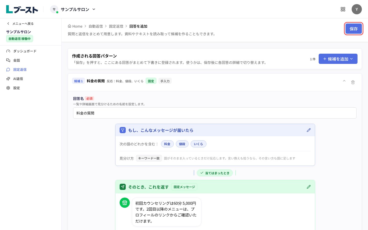Click the 作成される回答パターン heading
Screen dimensions: 368x230
click(95, 56)
